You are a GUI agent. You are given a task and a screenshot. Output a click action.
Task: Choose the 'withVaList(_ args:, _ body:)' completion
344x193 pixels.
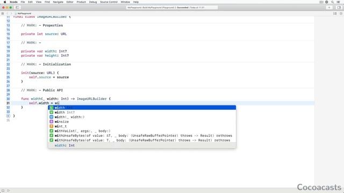tap(142, 131)
